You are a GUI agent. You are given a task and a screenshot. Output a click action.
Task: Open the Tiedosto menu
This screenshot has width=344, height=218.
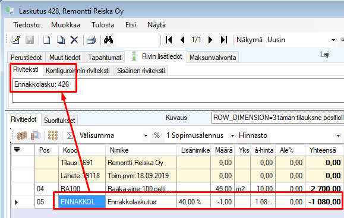coord(26,25)
